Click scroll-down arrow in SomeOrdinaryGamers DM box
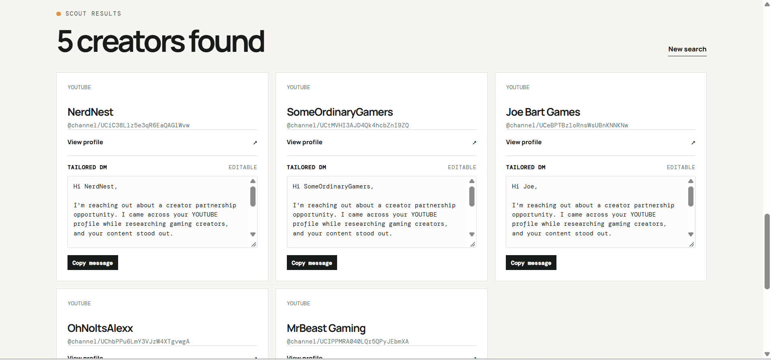The image size is (771, 360). (x=472, y=234)
